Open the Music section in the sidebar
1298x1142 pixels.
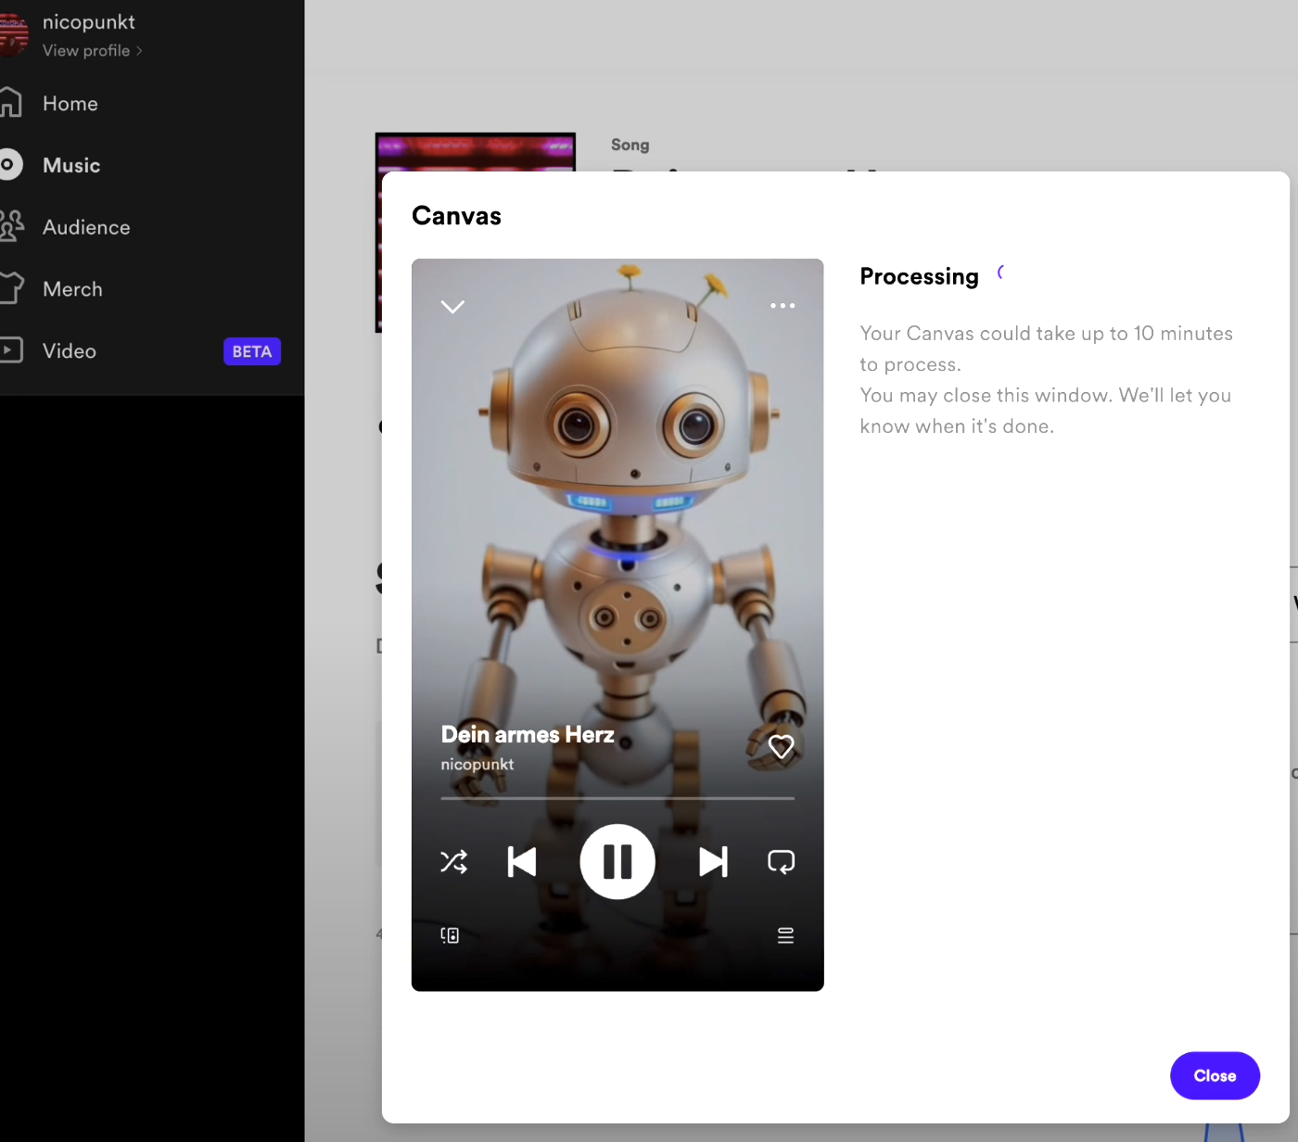tap(70, 165)
